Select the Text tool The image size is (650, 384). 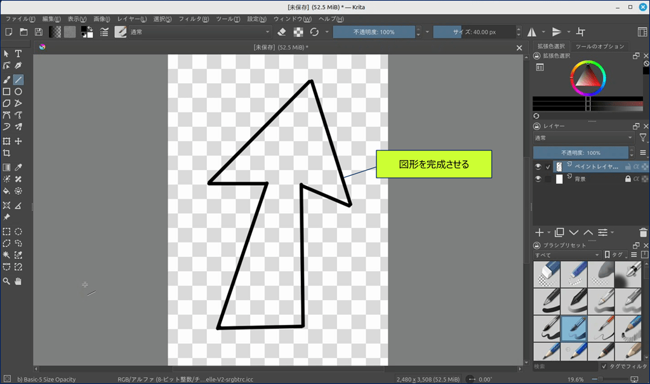point(18,54)
